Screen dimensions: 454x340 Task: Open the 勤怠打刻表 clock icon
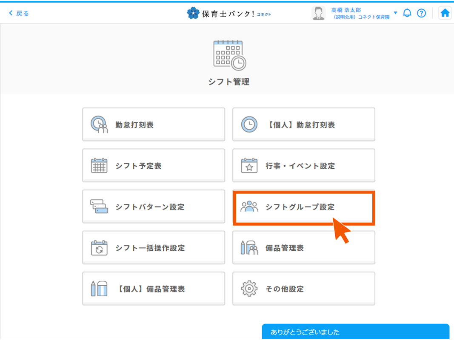coord(100,124)
